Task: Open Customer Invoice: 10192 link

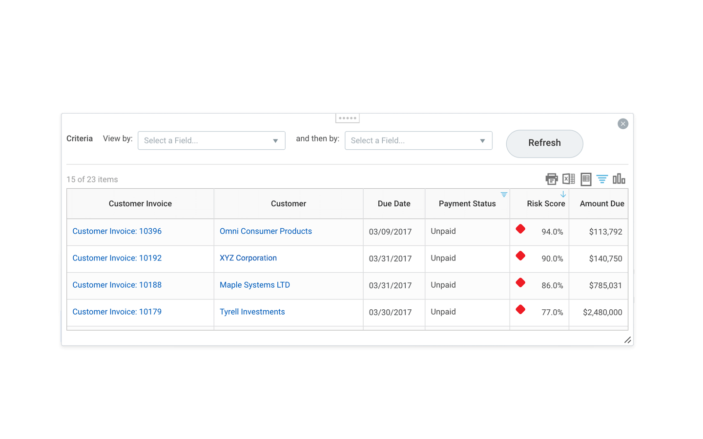Action: (117, 258)
